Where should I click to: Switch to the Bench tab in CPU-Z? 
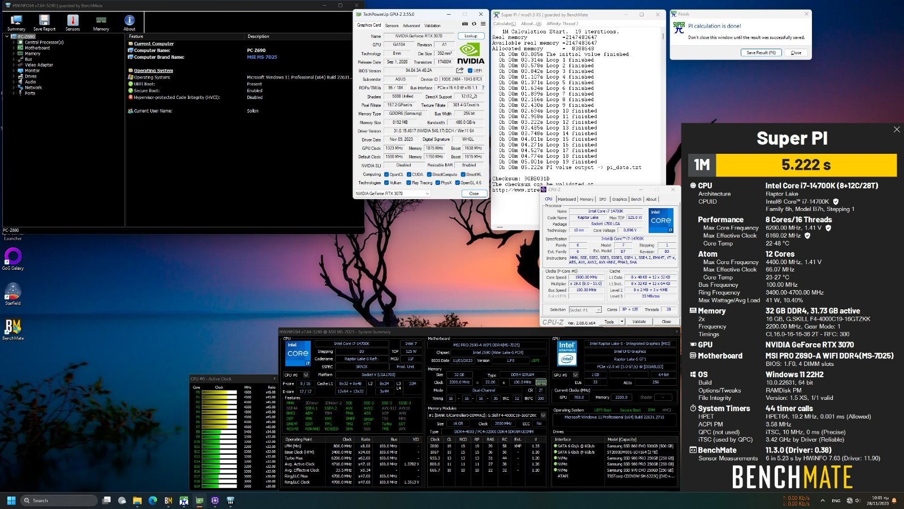636,199
